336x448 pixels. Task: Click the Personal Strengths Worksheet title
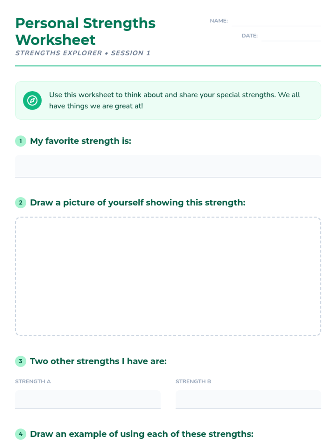85,31
